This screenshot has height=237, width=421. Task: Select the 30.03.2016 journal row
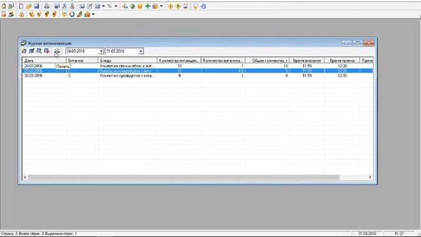tap(197, 76)
